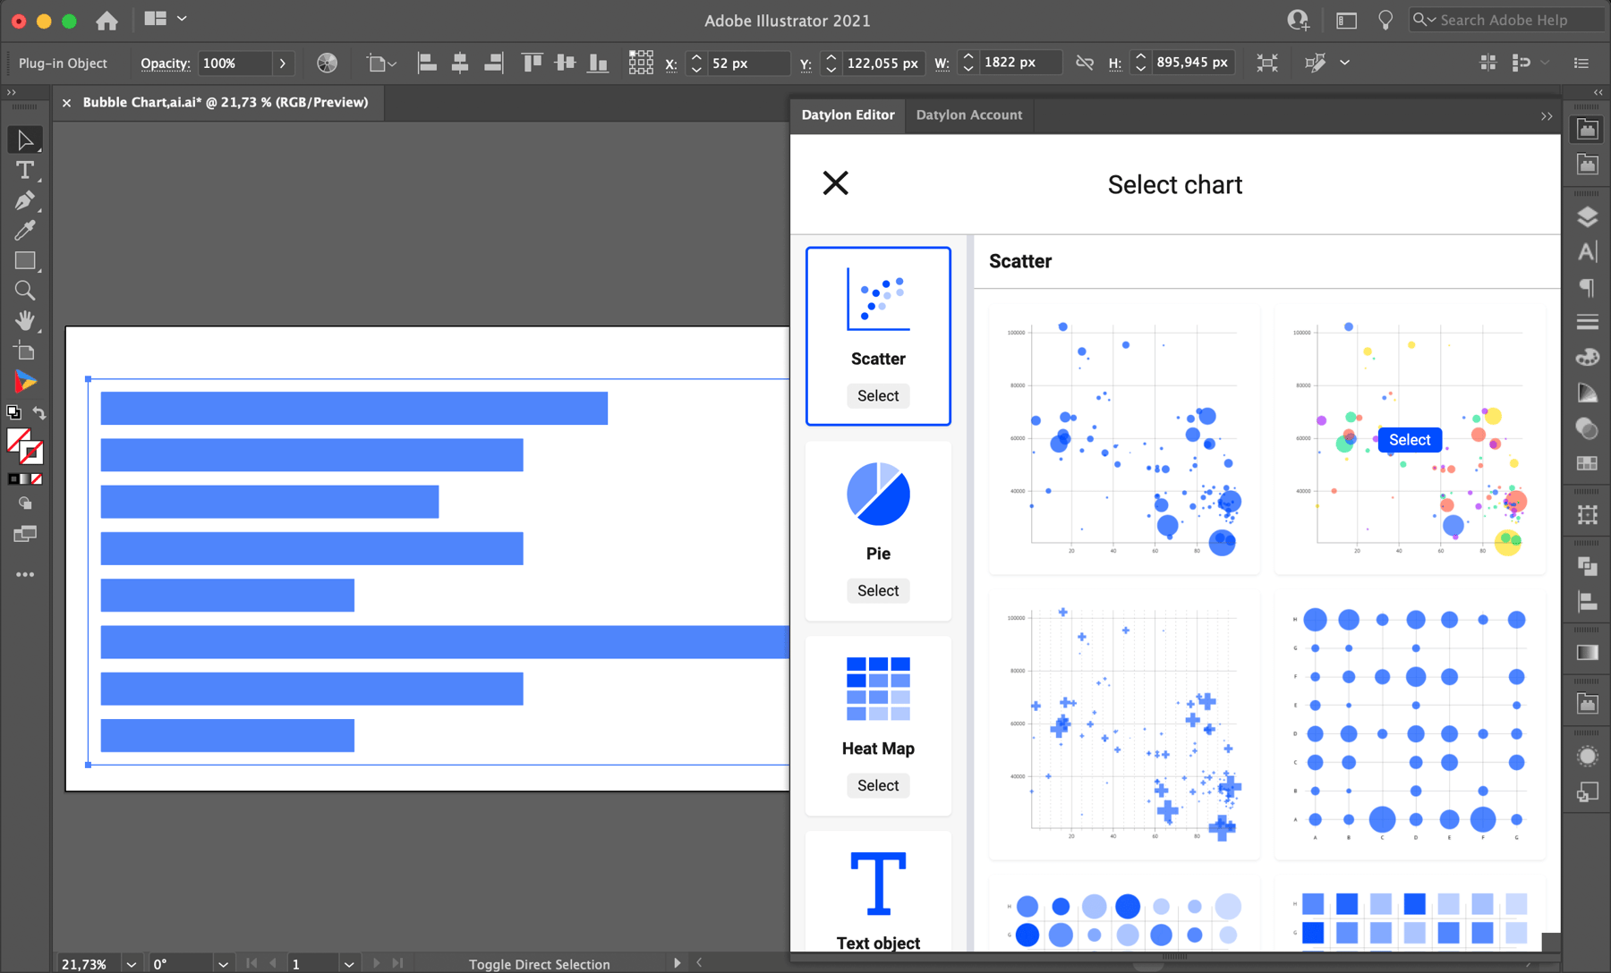Open the Layers panel icon
Screen dimensions: 1611x973
click(x=1587, y=216)
